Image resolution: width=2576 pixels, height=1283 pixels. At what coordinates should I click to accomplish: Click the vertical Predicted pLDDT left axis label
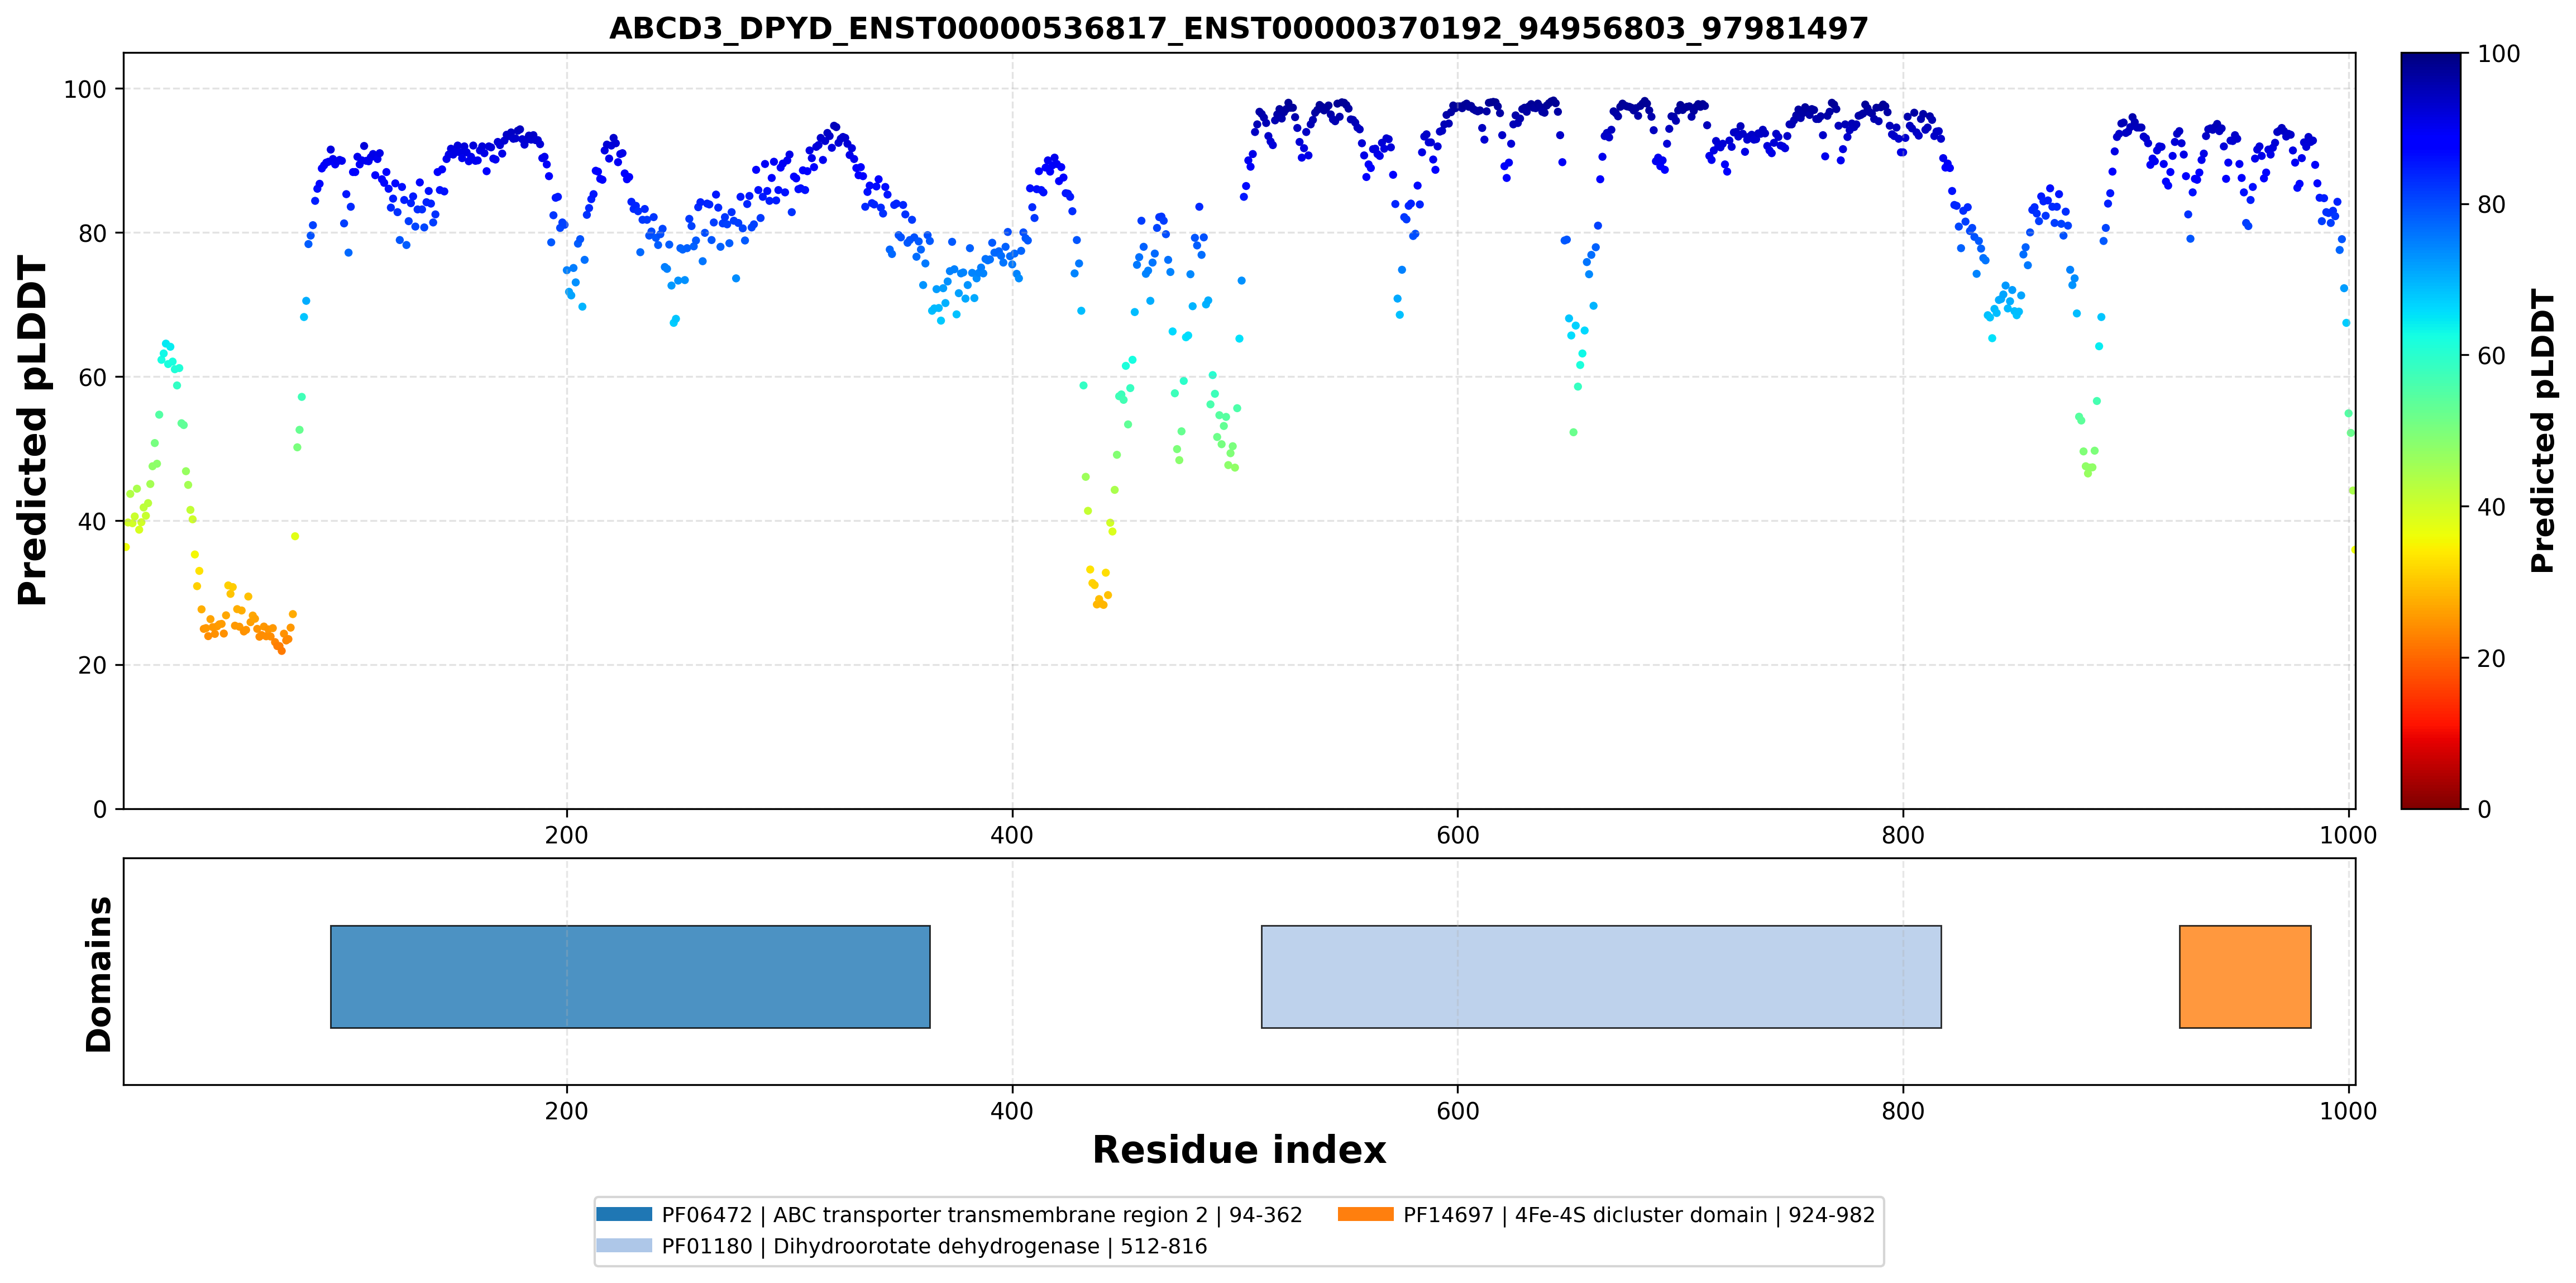point(32,431)
